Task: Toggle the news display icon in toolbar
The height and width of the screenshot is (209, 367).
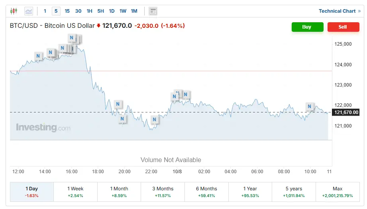Action: point(153,11)
